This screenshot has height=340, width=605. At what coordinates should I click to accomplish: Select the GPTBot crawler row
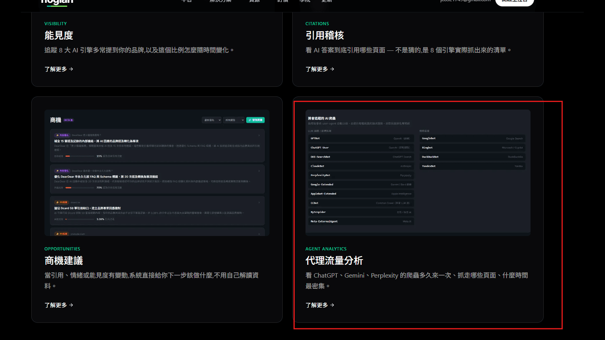361,138
